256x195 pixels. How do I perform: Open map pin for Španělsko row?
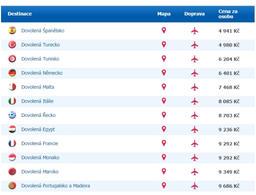[x=164, y=31]
